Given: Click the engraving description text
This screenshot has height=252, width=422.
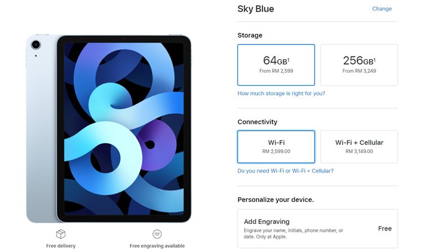Looking at the screenshot, I should pyautogui.click(x=293, y=233).
